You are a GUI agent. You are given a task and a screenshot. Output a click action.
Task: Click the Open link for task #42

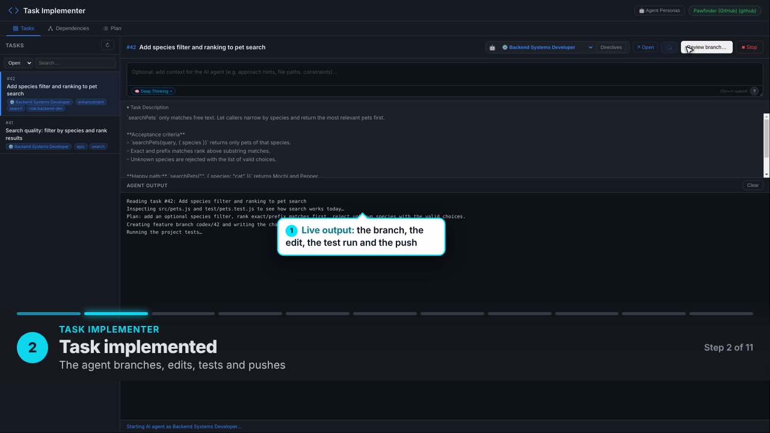[x=645, y=48]
